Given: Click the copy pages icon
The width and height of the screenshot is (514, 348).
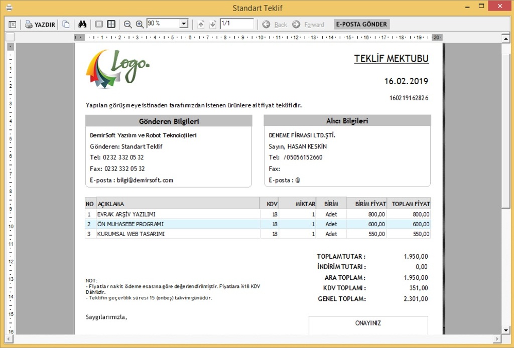Looking at the screenshot, I should pyautogui.click(x=66, y=24).
